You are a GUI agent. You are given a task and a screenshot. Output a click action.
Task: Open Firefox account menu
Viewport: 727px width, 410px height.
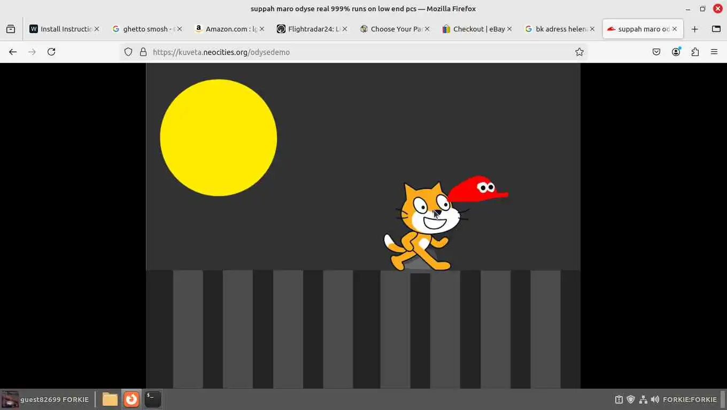(x=676, y=52)
